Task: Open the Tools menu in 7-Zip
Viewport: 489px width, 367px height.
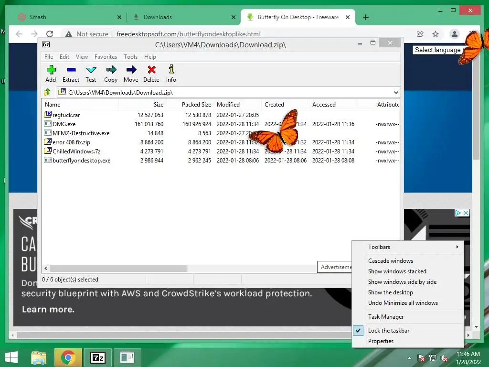Action: tap(130, 57)
